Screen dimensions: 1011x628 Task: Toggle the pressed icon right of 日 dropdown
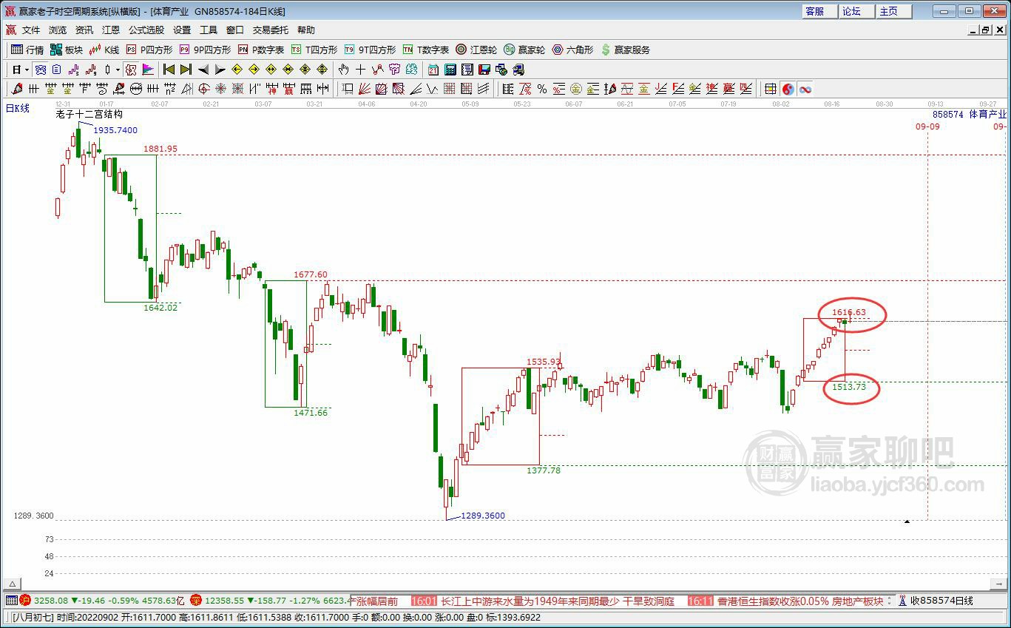(40, 70)
